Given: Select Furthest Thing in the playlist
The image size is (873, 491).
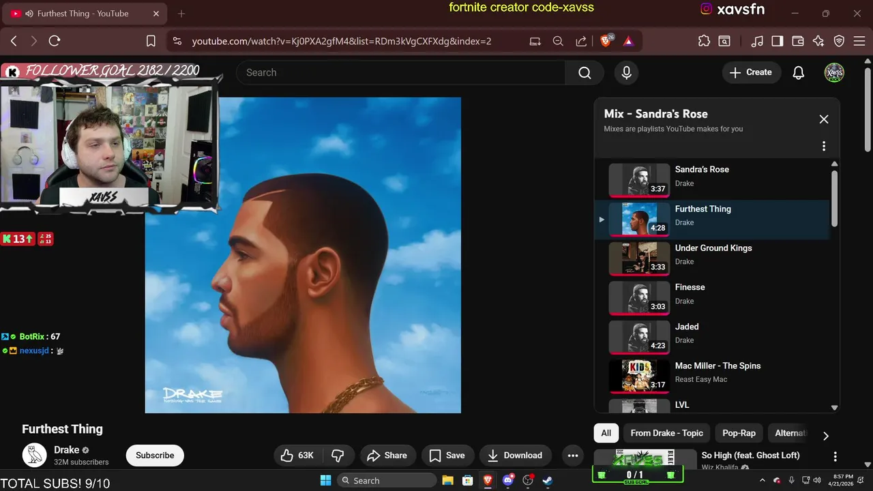Looking at the screenshot, I should [x=713, y=219].
